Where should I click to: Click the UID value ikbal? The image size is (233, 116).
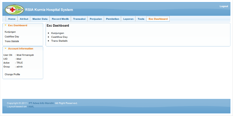click(x=19, y=59)
